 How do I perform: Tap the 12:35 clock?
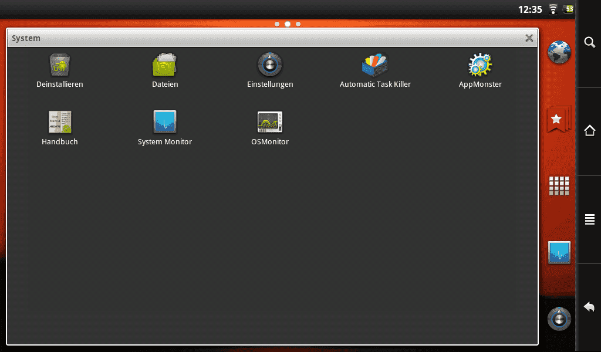pos(530,9)
